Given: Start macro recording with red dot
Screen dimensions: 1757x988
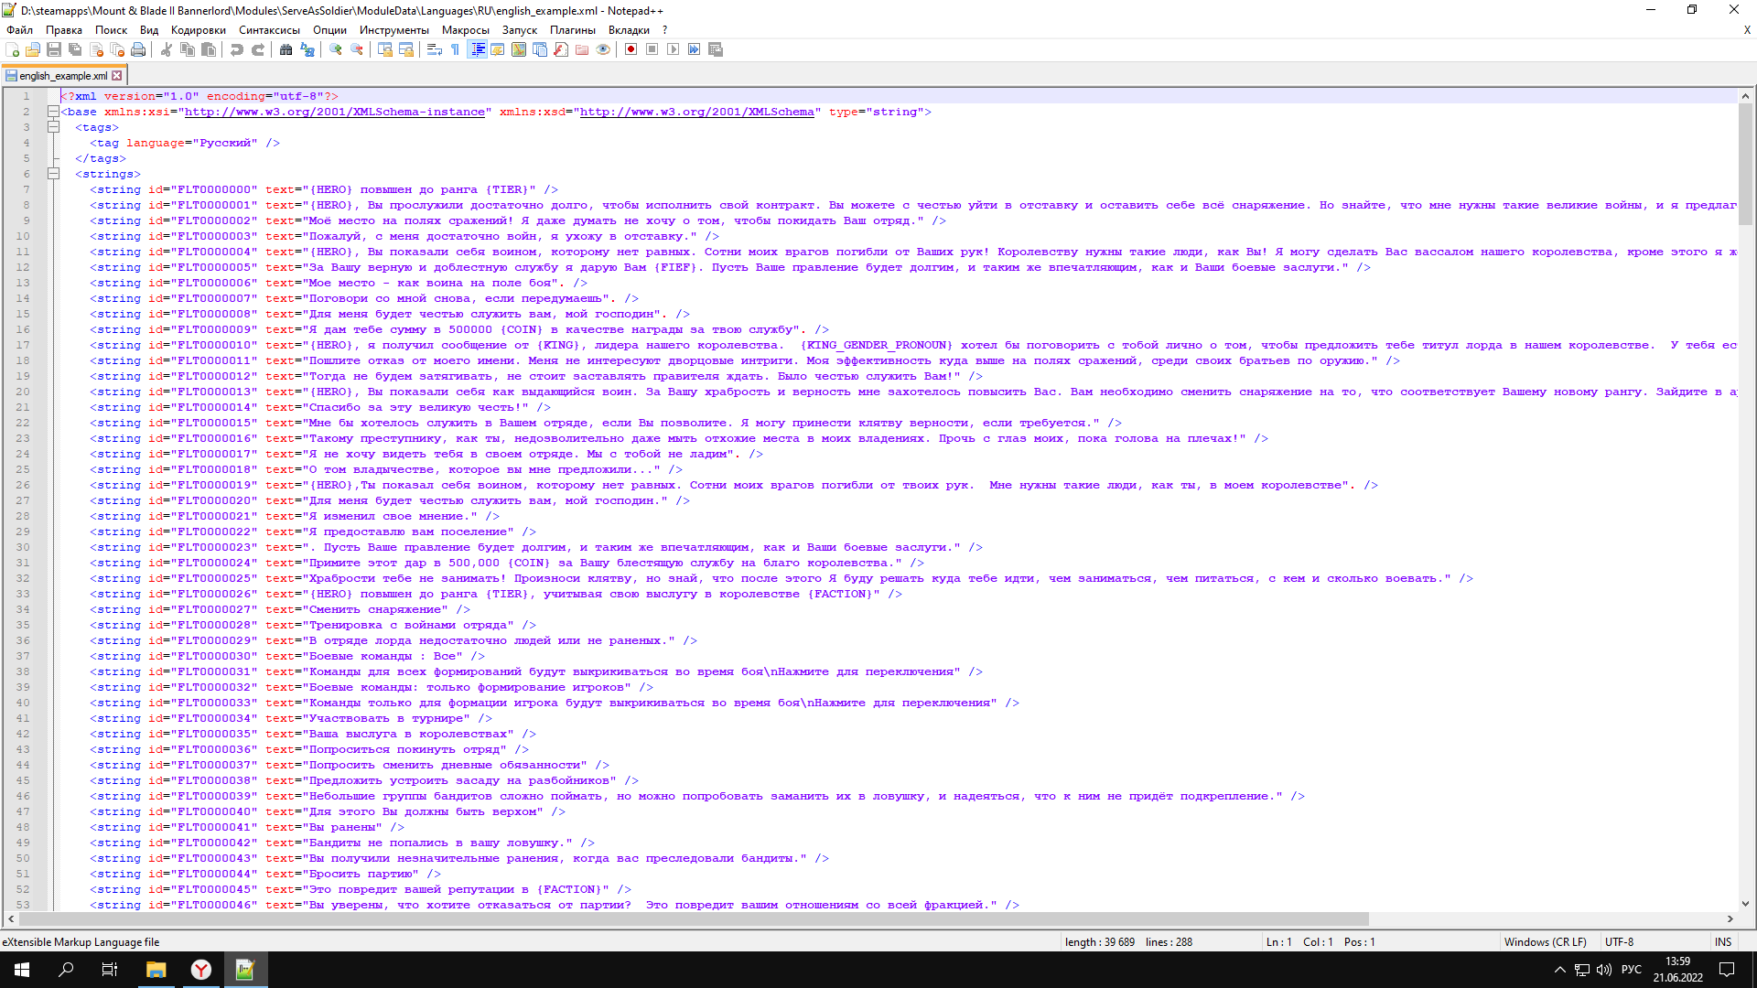Looking at the screenshot, I should click(x=631, y=49).
